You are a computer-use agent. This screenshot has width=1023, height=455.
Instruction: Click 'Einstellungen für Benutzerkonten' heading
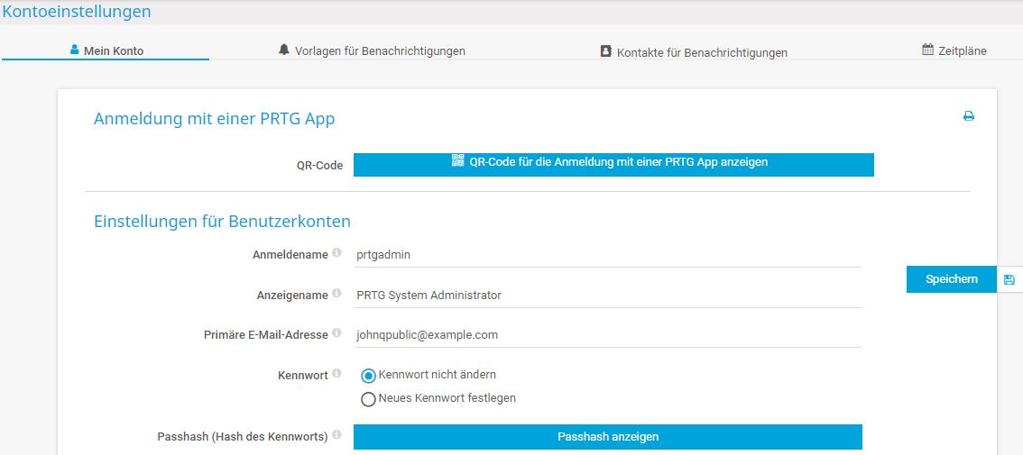tap(222, 222)
